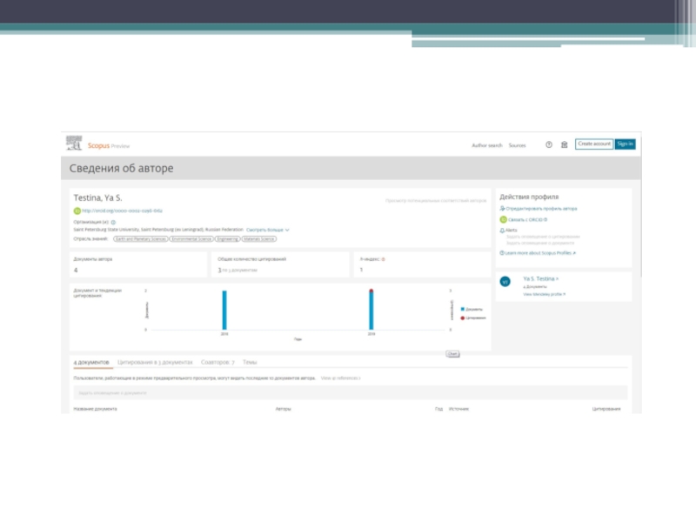Viewport: 696px width, 522px height.
Task: Open the Темы tab
Action: pyautogui.click(x=250, y=361)
